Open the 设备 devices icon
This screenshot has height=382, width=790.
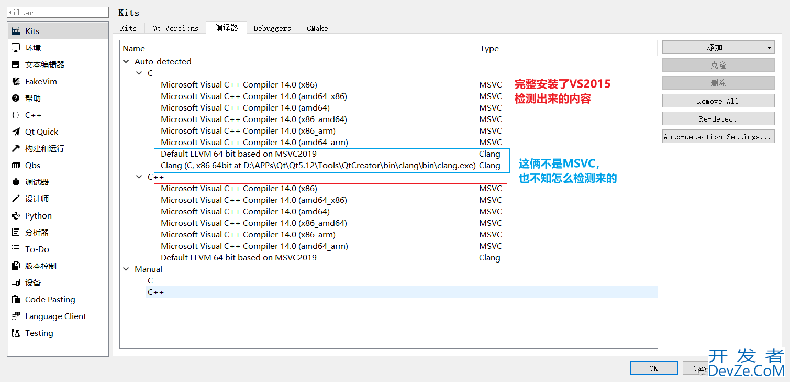coord(16,283)
